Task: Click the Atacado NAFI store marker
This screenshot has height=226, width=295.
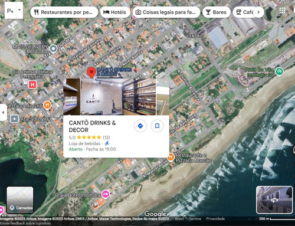Action: tap(14, 119)
